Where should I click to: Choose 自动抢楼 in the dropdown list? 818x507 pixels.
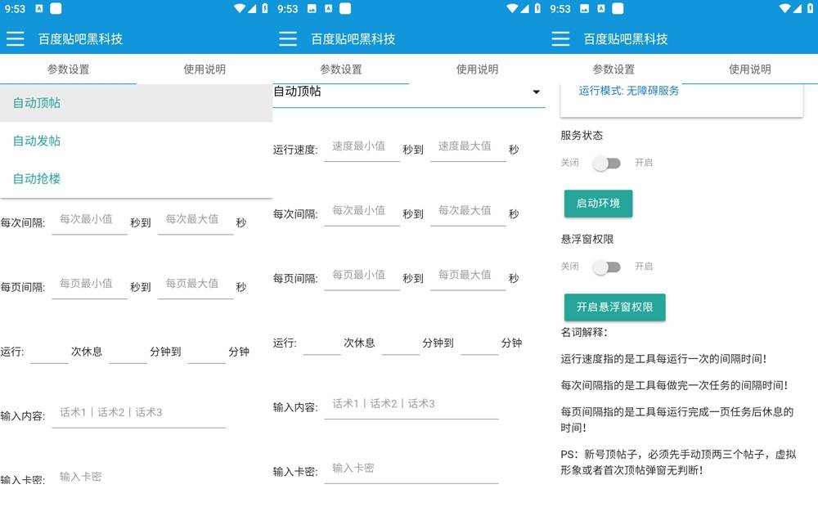[37, 178]
